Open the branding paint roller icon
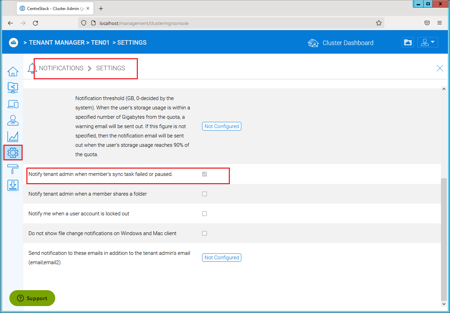This screenshot has width=450, height=313. [13, 169]
